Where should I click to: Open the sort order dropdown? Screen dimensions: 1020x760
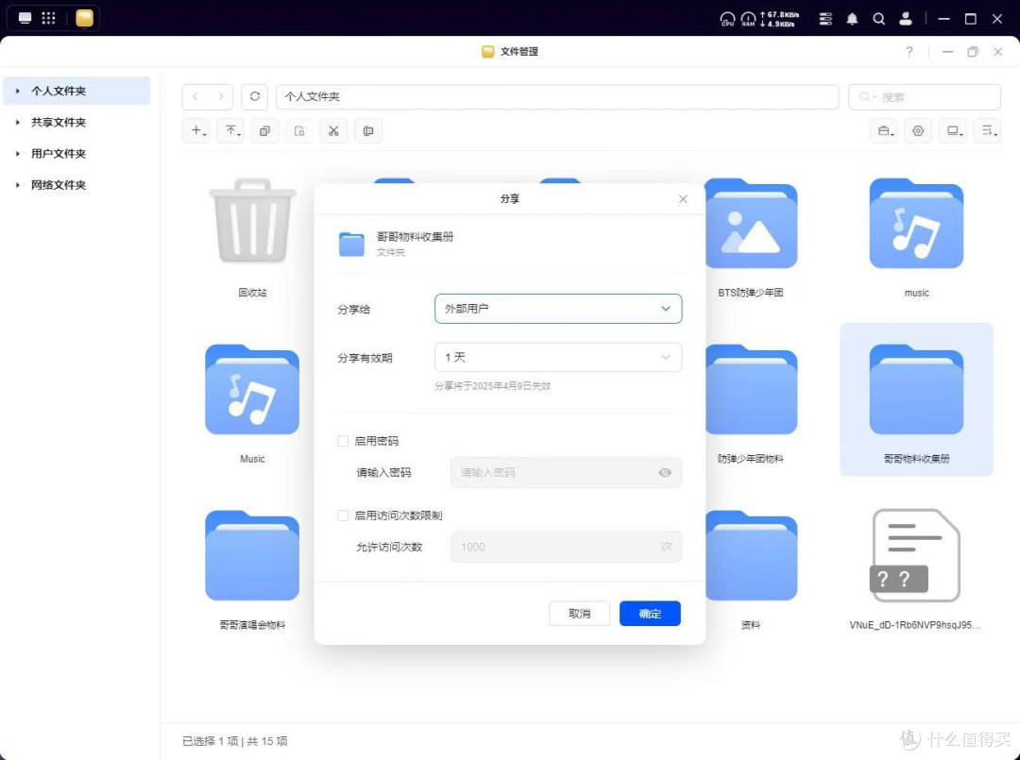(x=988, y=130)
